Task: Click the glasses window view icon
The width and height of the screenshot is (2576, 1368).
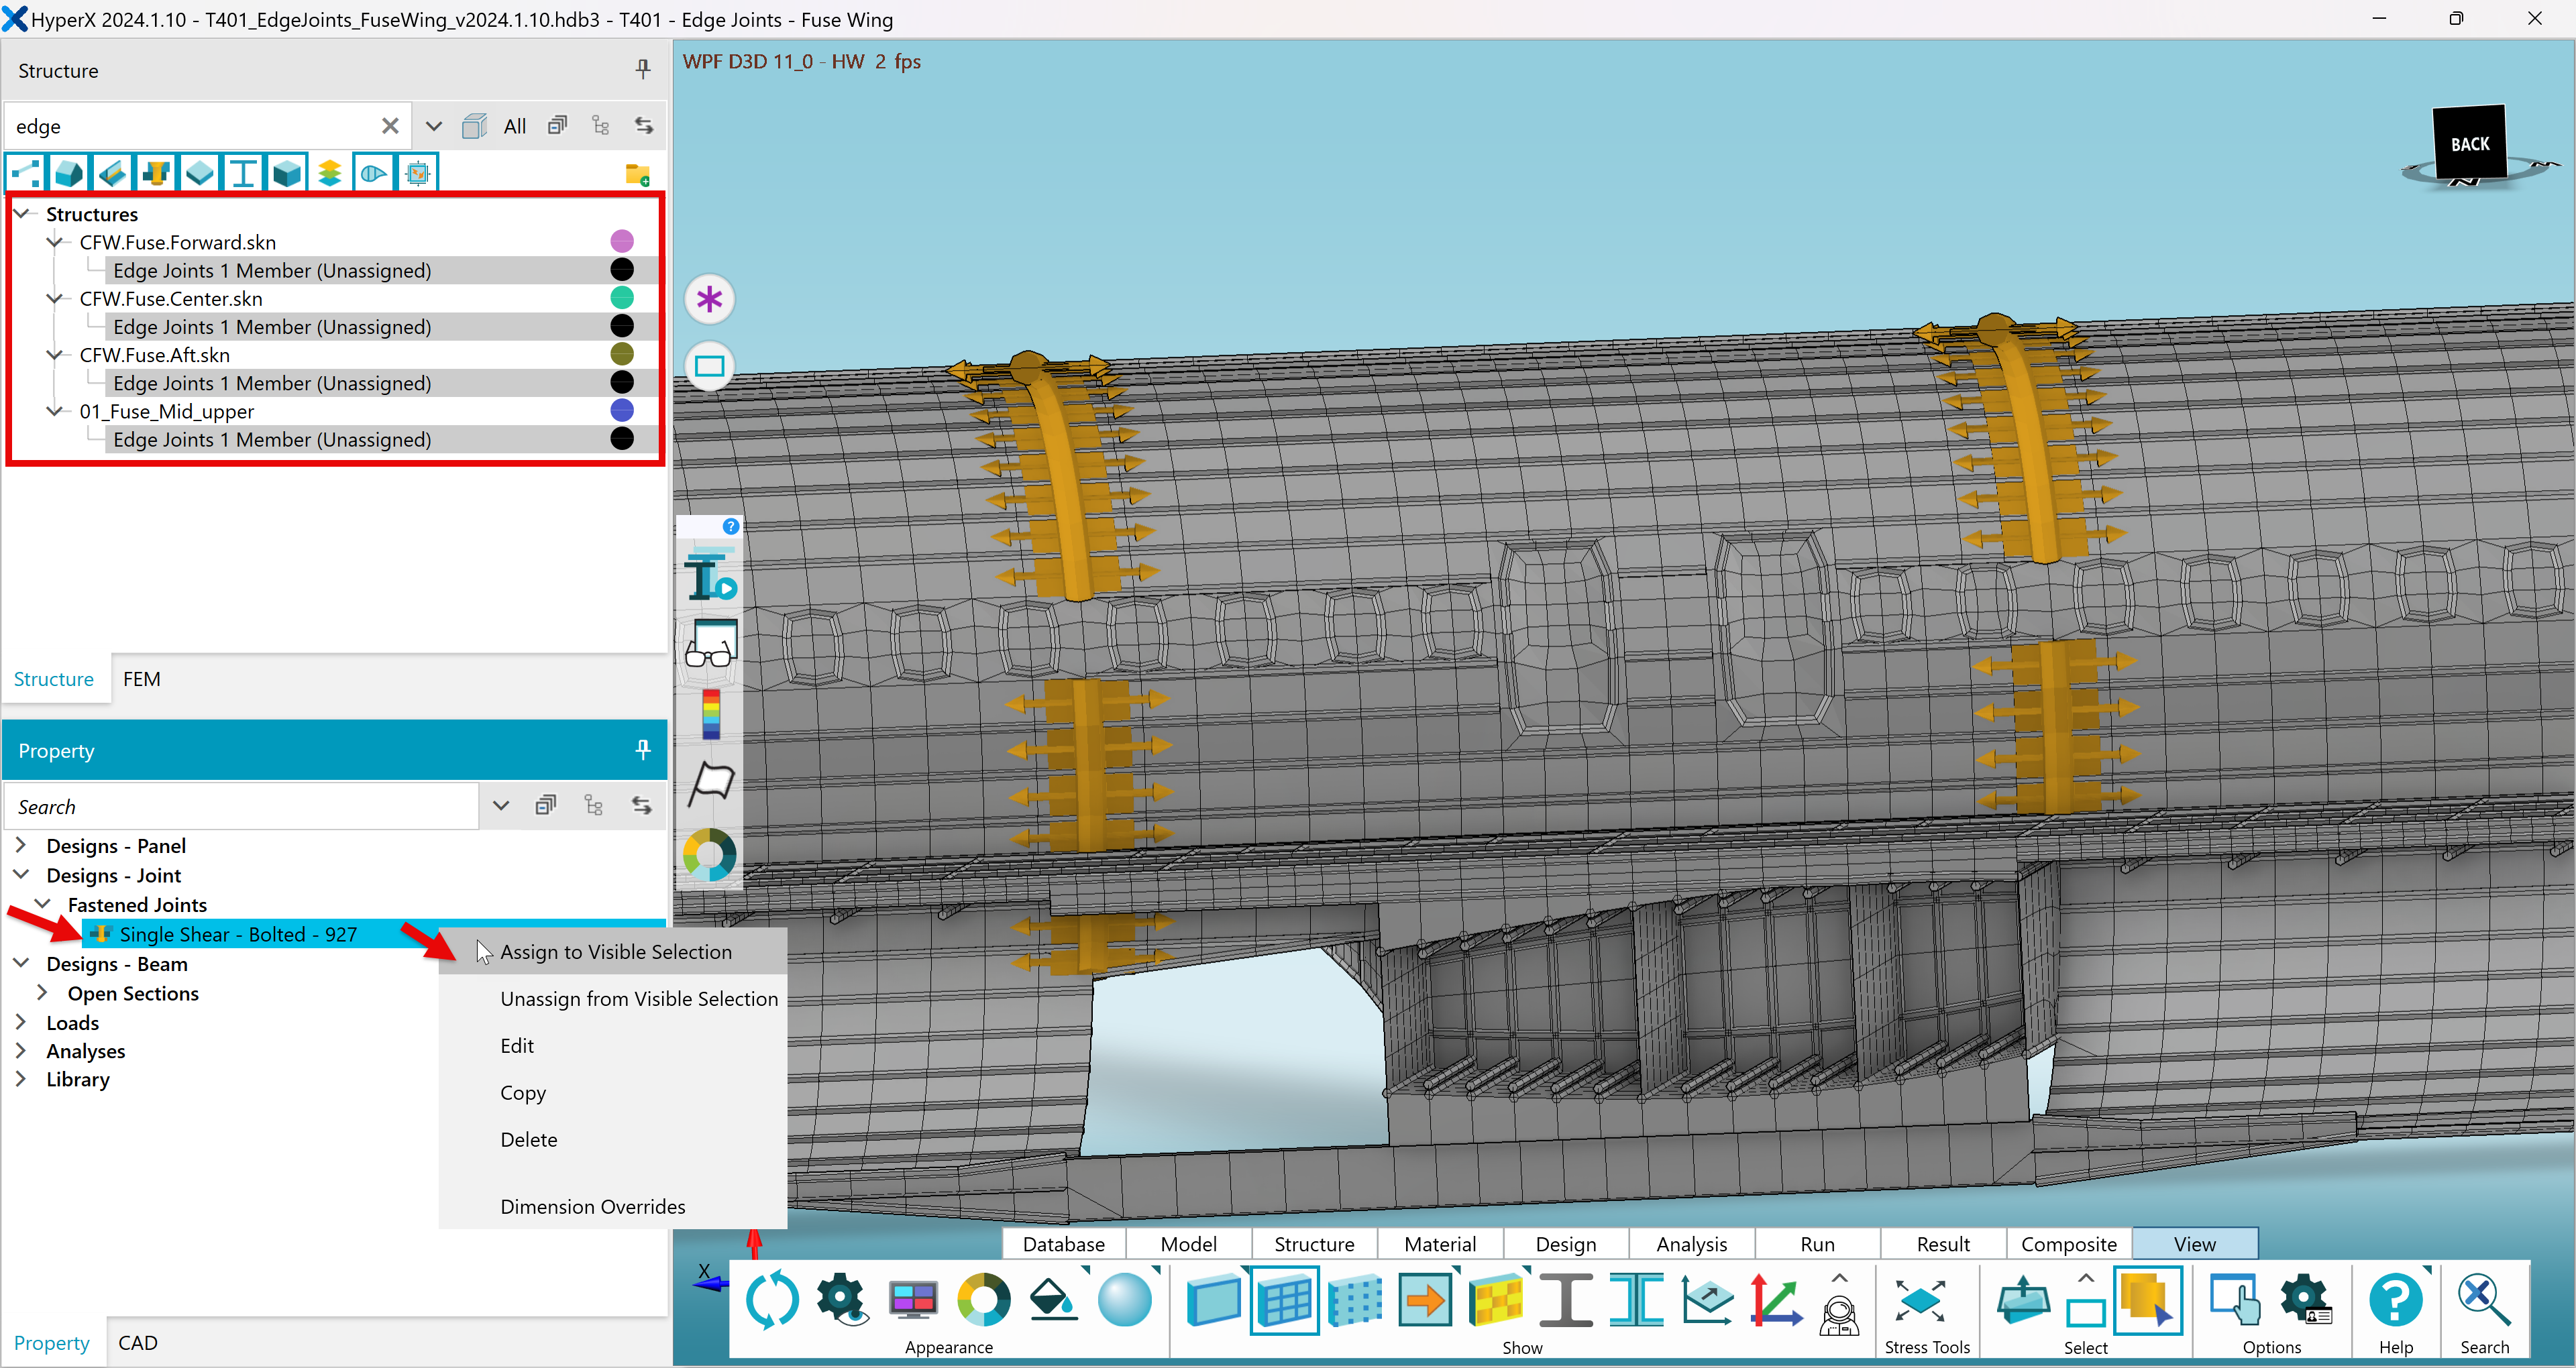Action: tap(711, 644)
